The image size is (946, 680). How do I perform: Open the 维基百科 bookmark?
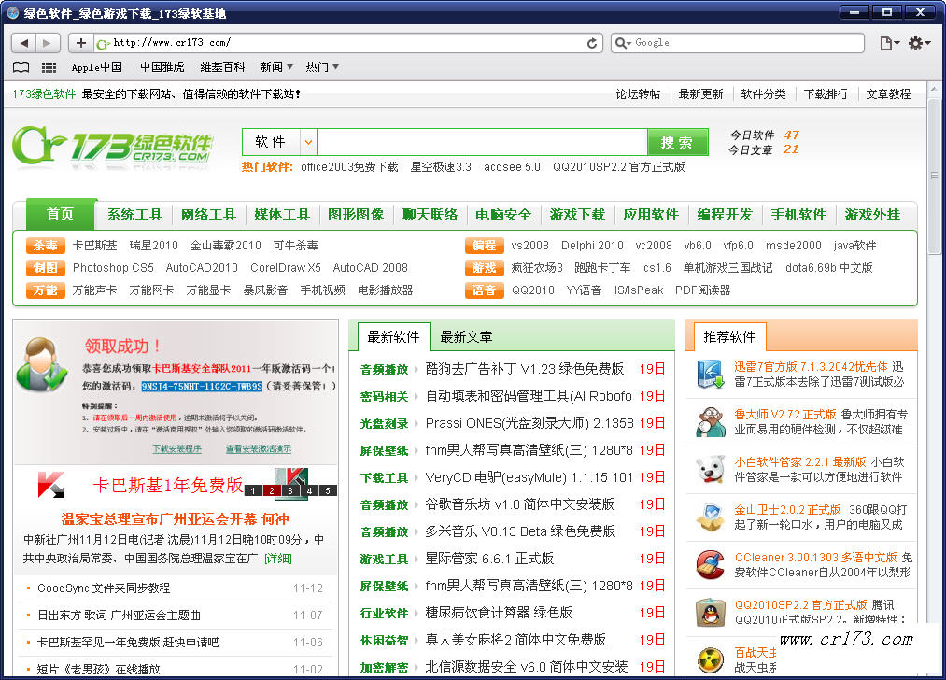pyautogui.click(x=222, y=67)
